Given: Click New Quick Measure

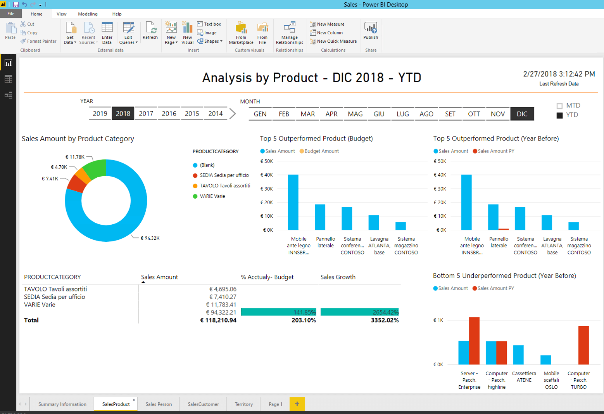Looking at the screenshot, I should (x=333, y=41).
